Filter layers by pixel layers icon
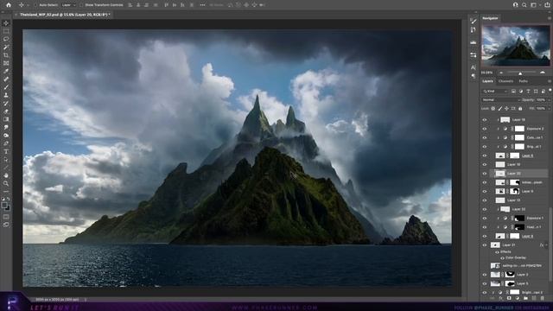553x311 pixels. 513,92
